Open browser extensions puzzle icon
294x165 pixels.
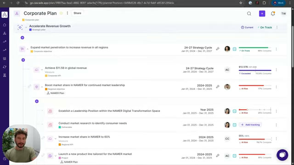[264, 3]
